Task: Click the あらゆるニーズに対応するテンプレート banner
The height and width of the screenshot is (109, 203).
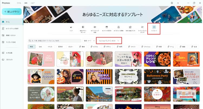Action: [x=113, y=14]
